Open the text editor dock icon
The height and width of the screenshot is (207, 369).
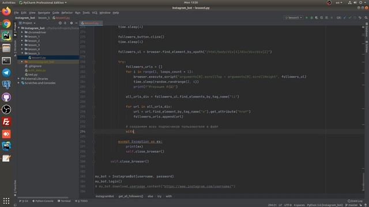6,158
